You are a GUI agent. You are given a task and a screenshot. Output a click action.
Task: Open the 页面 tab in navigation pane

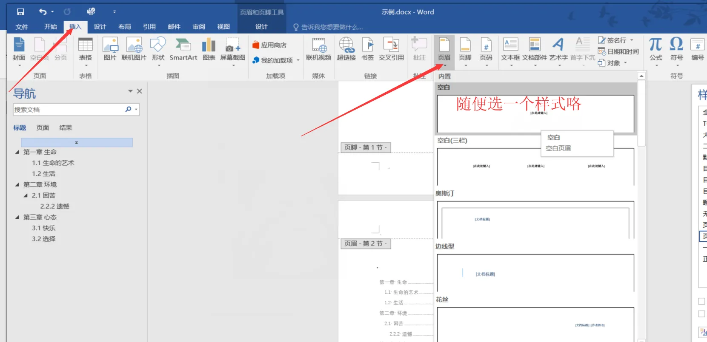pos(43,127)
